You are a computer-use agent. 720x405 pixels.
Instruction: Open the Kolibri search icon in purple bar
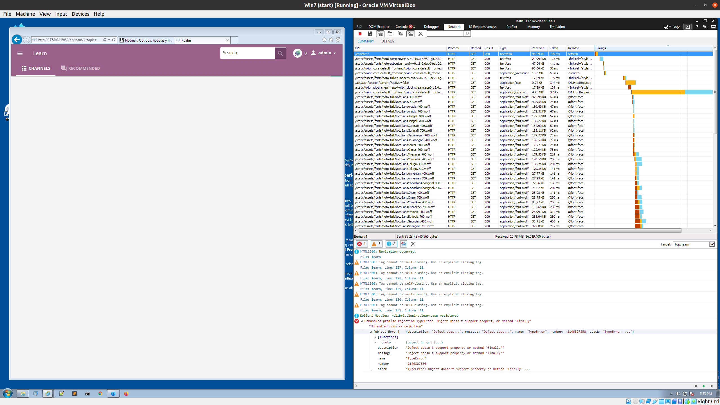click(x=280, y=53)
